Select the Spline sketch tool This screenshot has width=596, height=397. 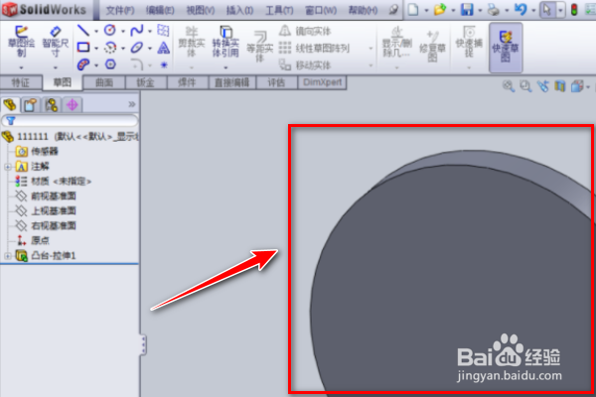[137, 30]
